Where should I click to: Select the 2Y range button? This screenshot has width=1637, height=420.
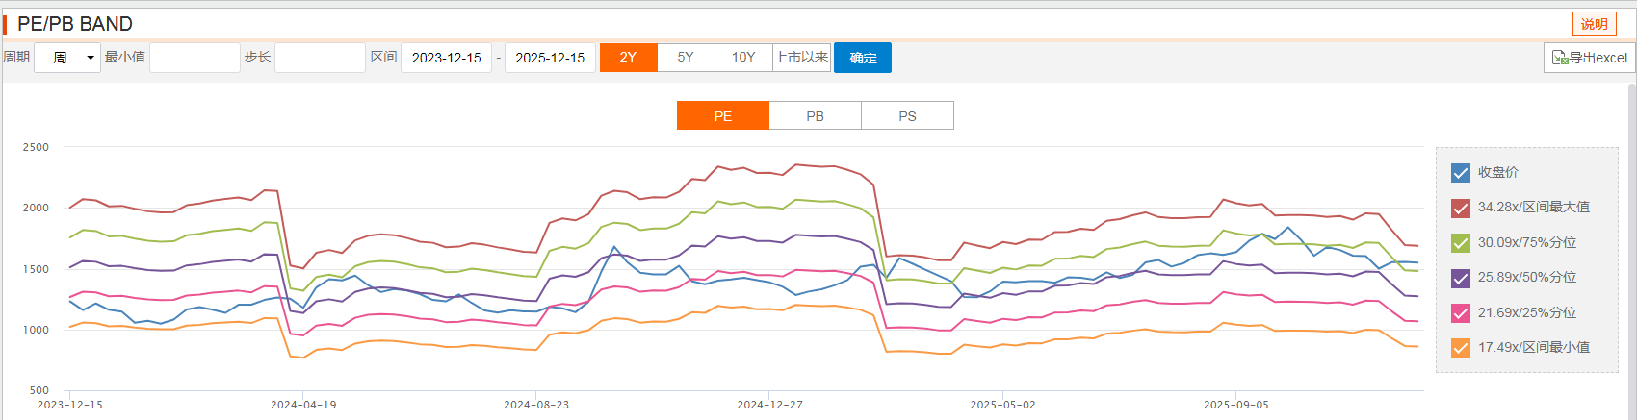[x=628, y=58]
